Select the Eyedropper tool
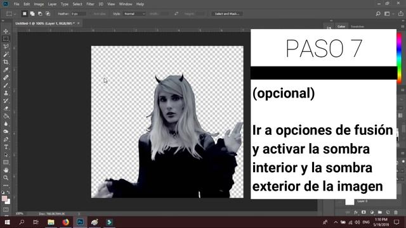This screenshot has height=228, width=406. (6, 70)
